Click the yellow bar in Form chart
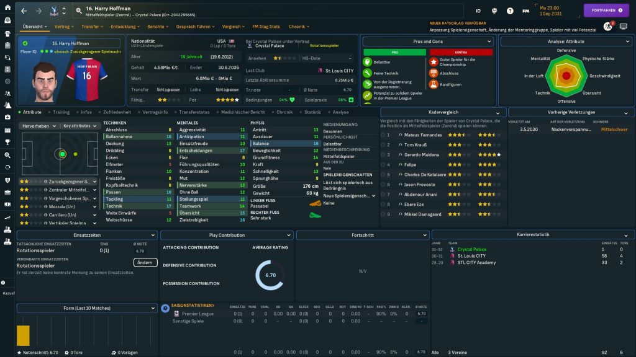The image size is (636, 357). [x=23, y=335]
